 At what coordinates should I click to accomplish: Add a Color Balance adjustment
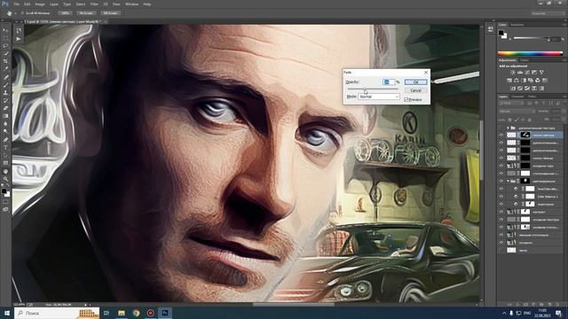(517, 81)
